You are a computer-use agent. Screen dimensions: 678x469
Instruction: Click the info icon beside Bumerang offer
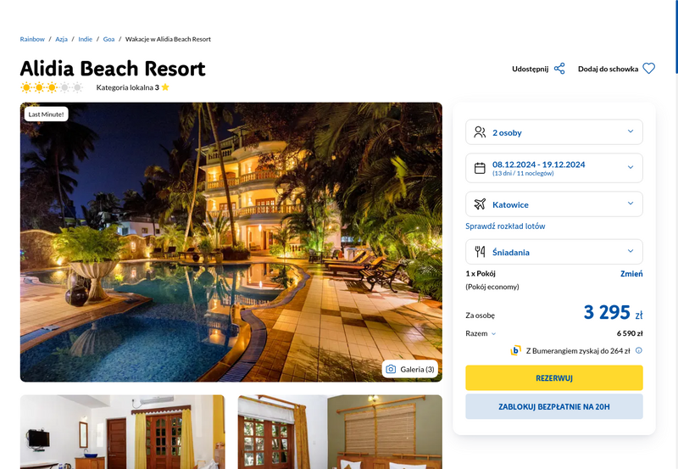[x=639, y=350]
